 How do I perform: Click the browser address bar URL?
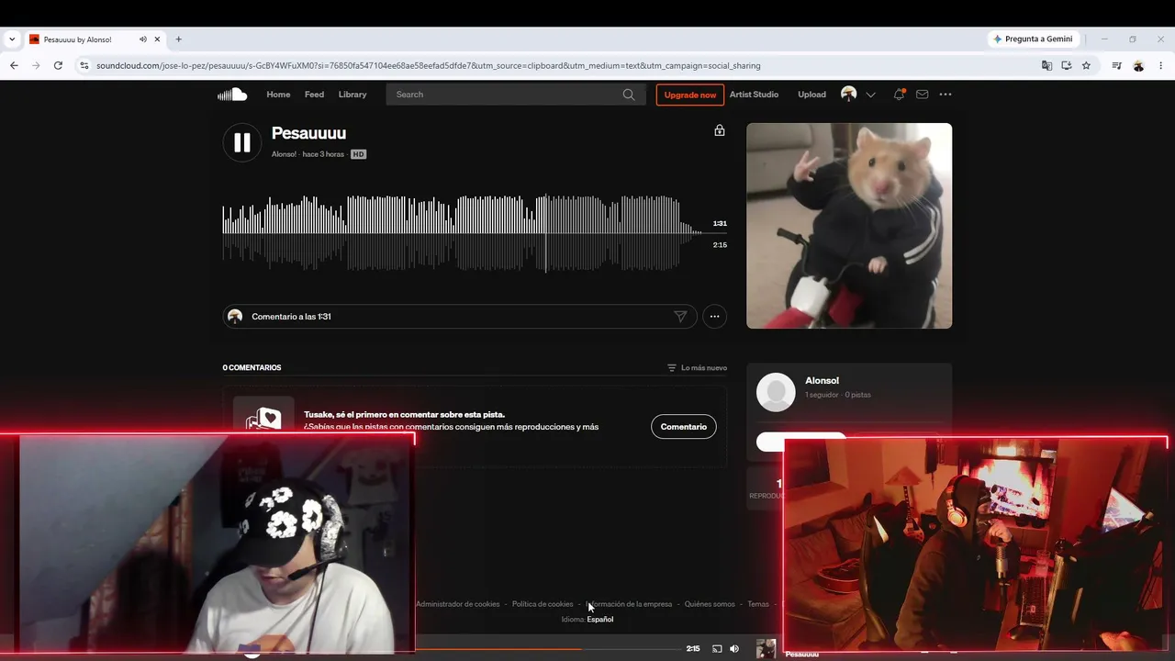[x=428, y=66]
